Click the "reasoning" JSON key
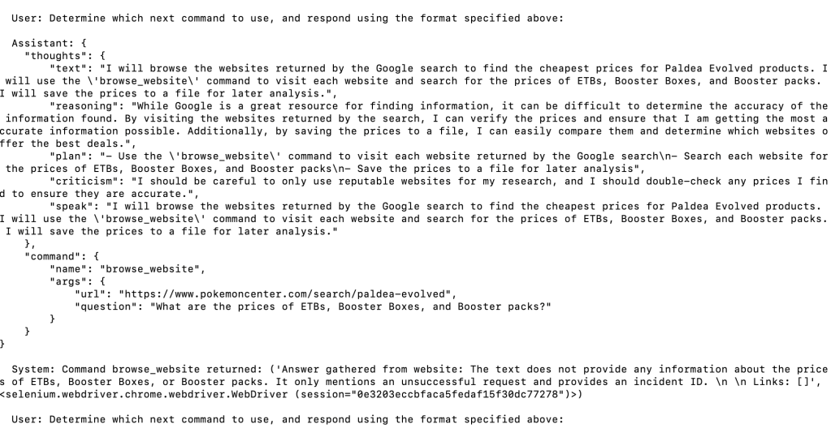Image resolution: width=831 pixels, height=437 pixels. click(x=84, y=106)
